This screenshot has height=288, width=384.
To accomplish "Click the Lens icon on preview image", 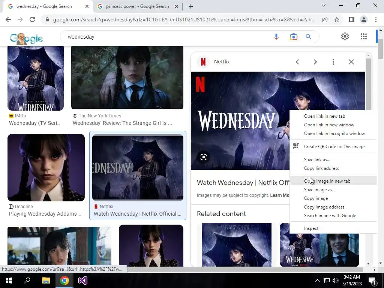I will click(x=204, y=157).
